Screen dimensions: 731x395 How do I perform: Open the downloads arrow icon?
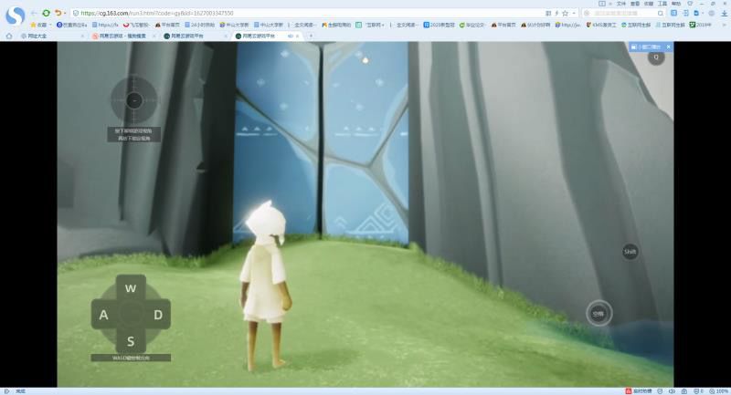[724, 13]
